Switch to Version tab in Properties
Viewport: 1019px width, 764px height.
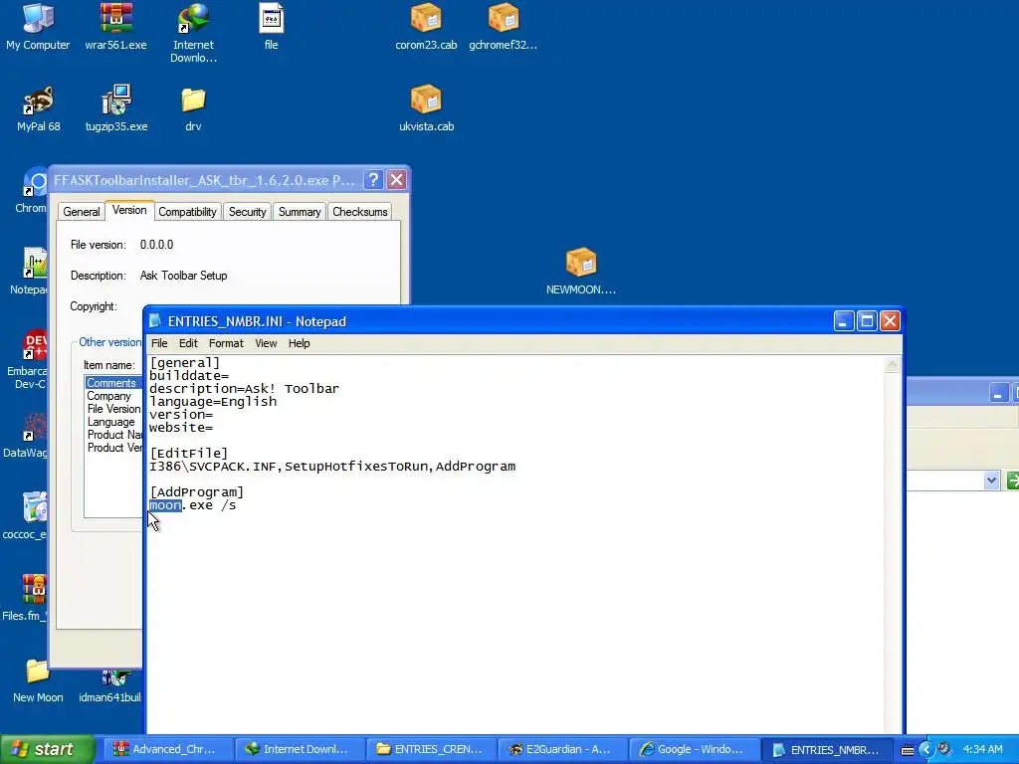pos(129,210)
